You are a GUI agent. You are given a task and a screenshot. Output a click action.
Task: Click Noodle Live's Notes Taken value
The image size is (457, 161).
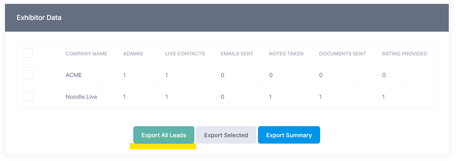270,97
